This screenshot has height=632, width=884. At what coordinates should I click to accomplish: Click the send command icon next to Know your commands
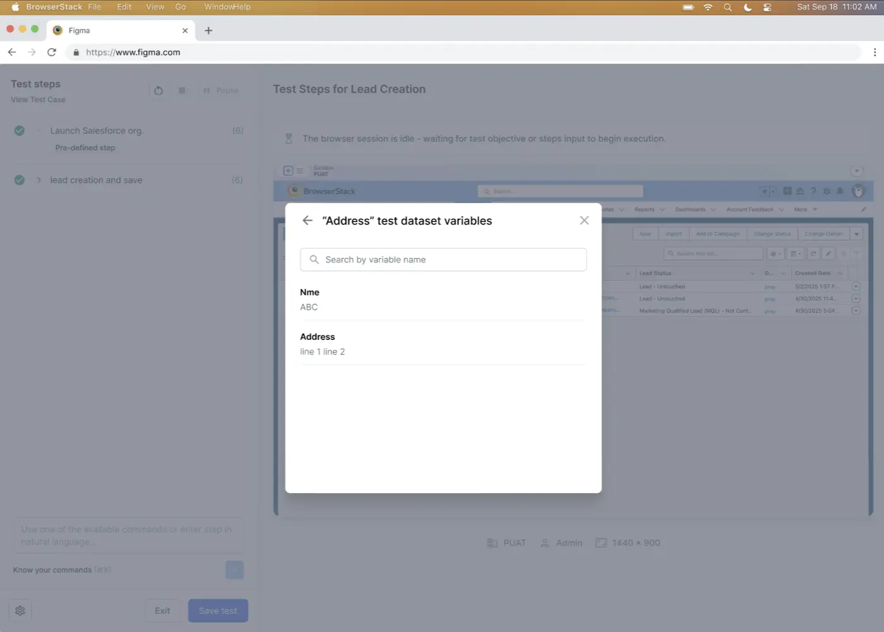234,570
